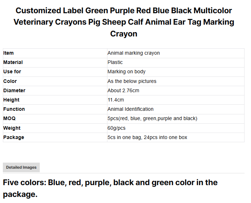The image size is (251, 203).
Task: Select the 'About 2.76cm' value
Action: [123, 90]
